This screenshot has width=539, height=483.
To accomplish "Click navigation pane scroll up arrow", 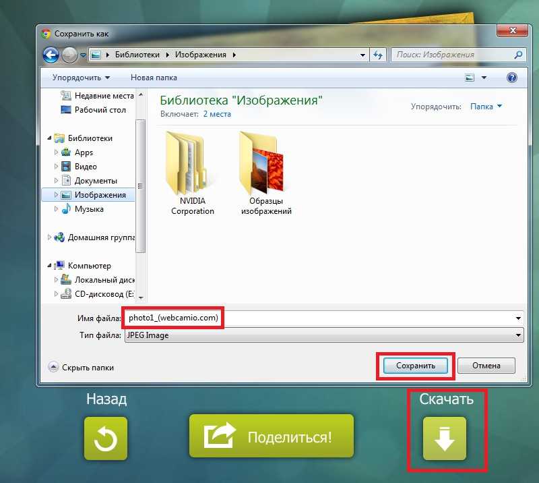I will point(141,94).
